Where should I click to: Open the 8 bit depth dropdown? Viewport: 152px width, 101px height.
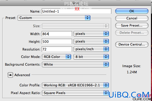91,57
